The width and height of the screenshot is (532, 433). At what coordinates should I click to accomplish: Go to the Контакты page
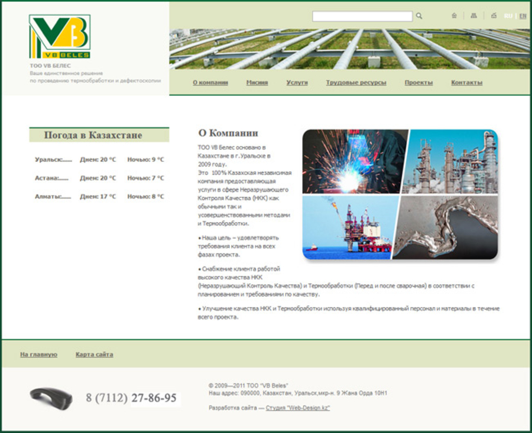coord(466,82)
